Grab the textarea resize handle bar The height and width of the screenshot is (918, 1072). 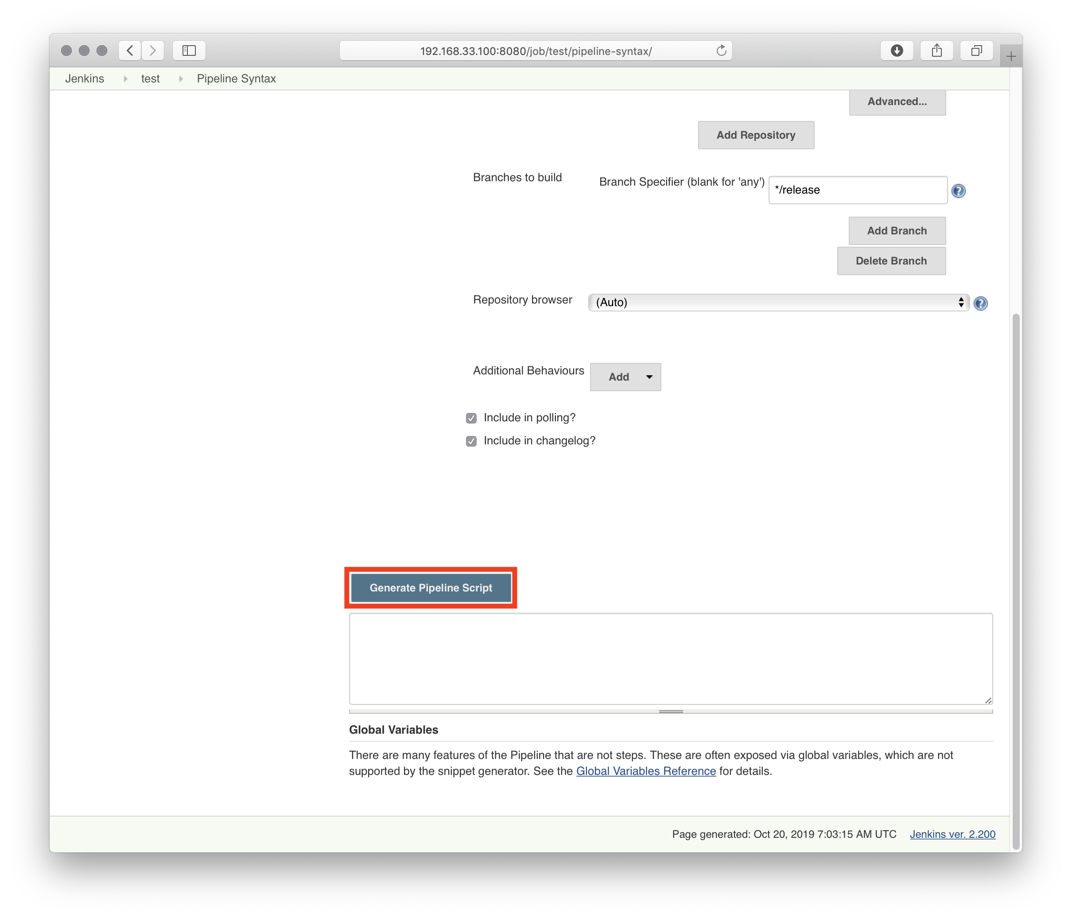[x=671, y=712]
